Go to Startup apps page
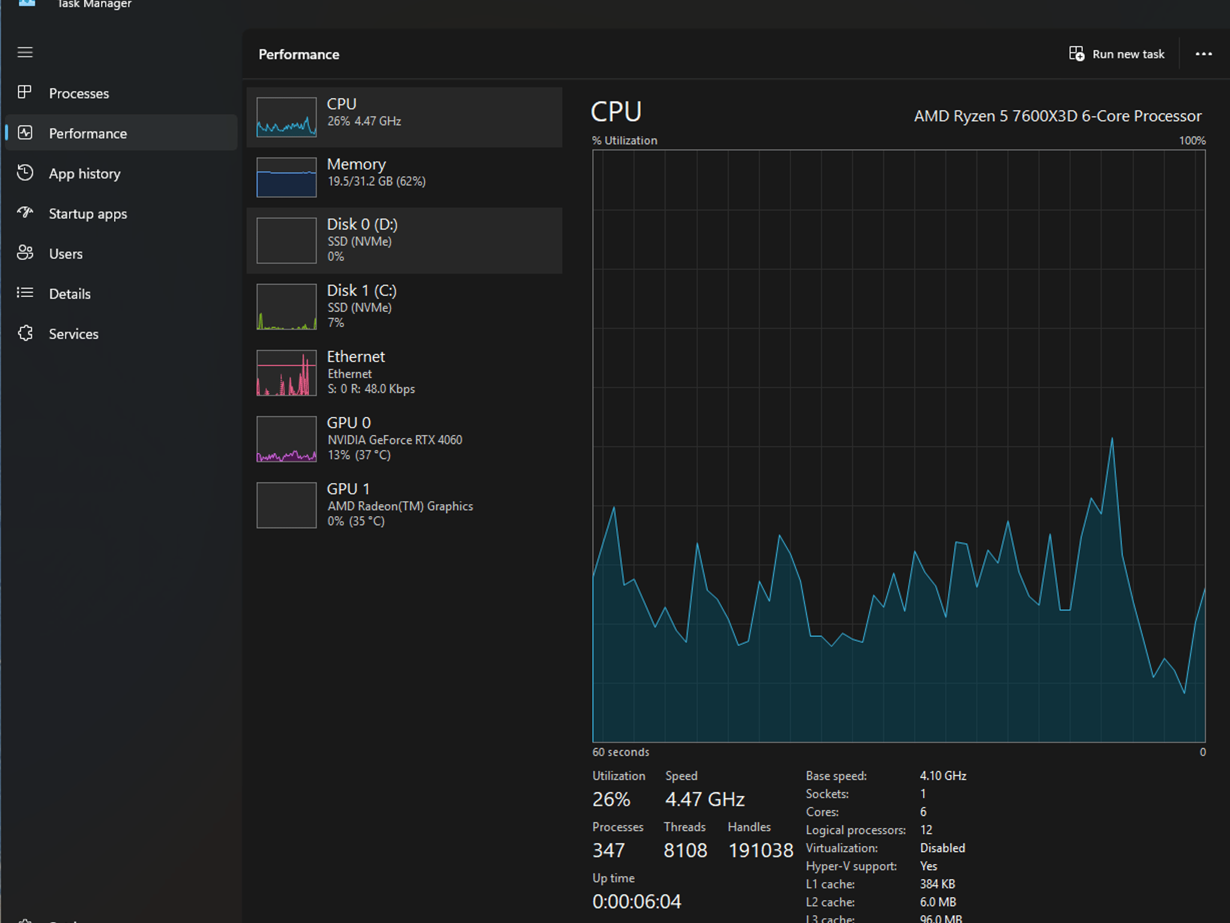Screen dimensions: 1230x923 [121, 214]
